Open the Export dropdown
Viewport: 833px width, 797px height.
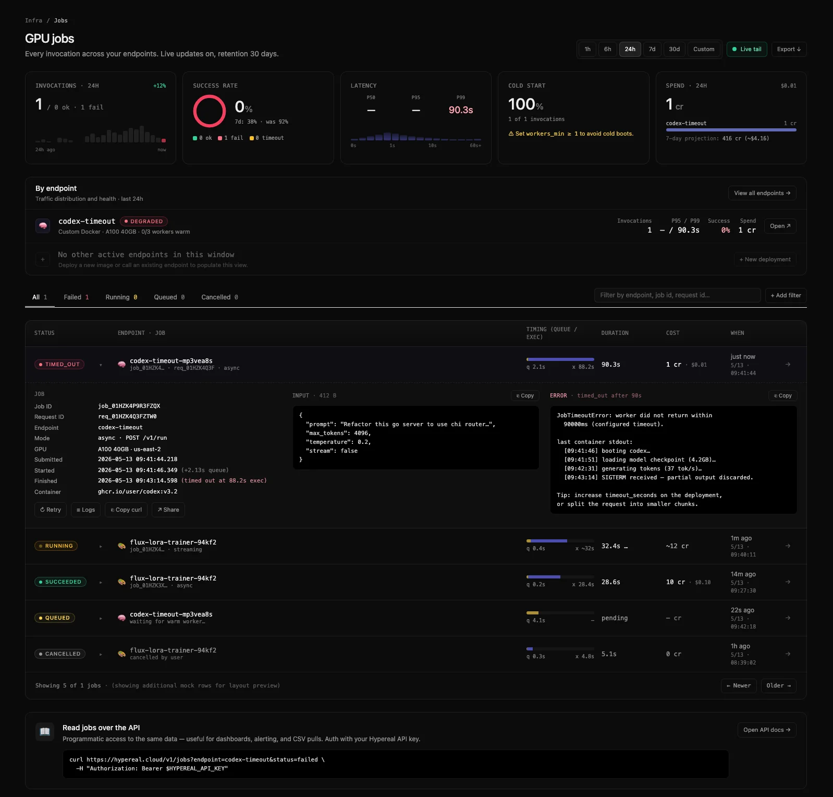tap(789, 49)
